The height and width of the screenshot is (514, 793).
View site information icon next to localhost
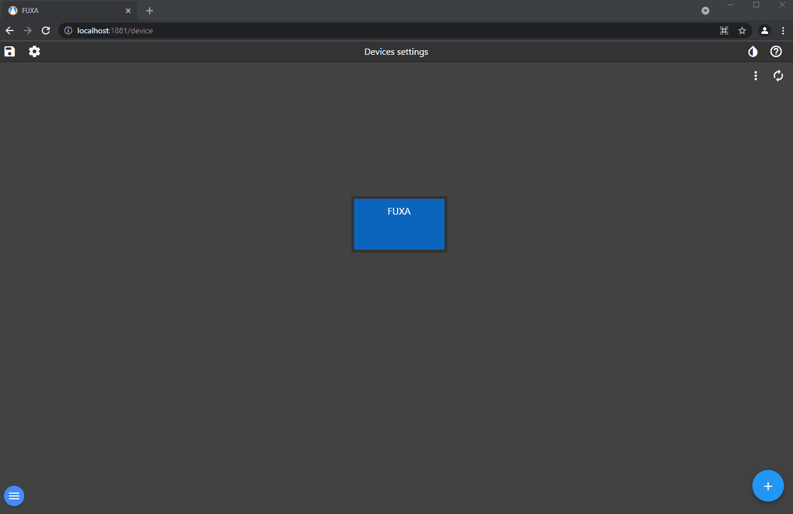[x=68, y=31]
